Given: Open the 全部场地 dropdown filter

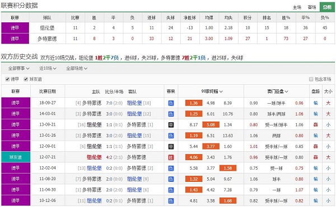Looking at the screenshot, I should coord(77,68).
